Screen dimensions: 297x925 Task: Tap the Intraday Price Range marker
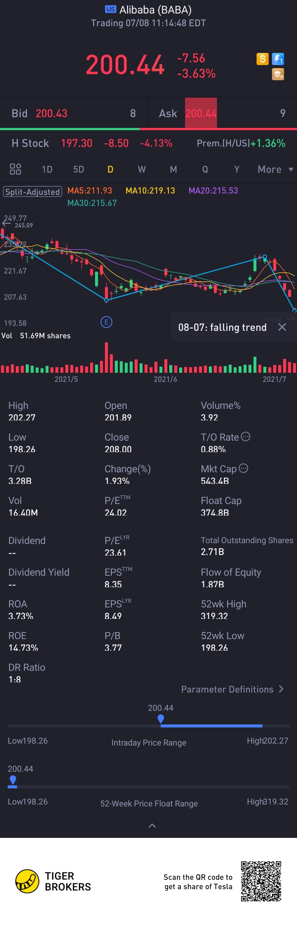[161, 718]
